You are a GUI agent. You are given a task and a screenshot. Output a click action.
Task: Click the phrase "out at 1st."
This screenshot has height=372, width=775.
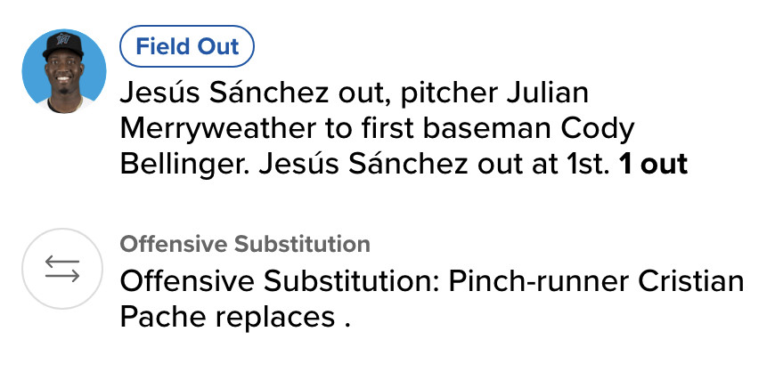(x=528, y=166)
